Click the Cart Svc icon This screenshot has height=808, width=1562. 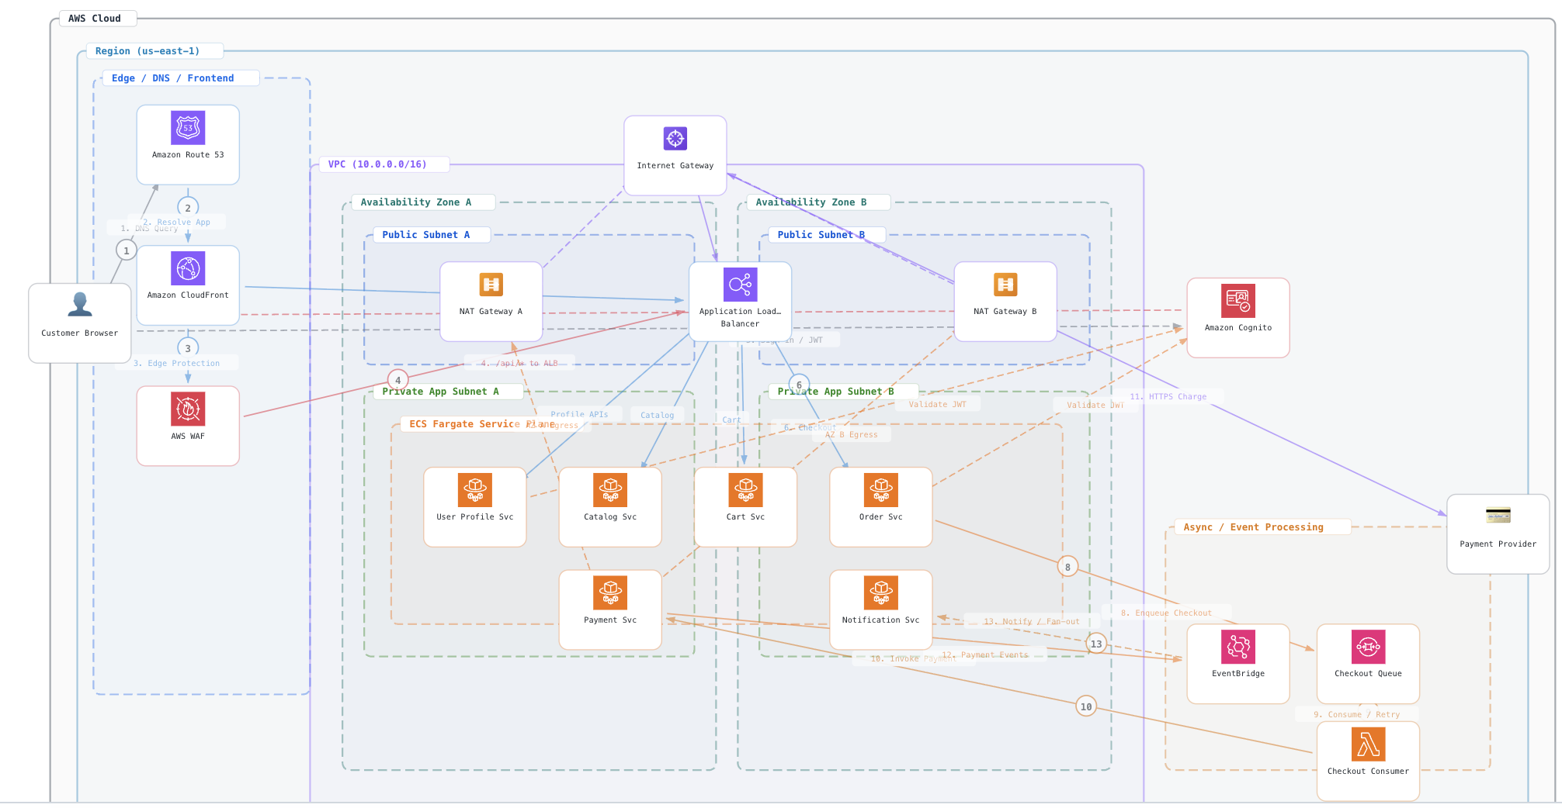746,490
